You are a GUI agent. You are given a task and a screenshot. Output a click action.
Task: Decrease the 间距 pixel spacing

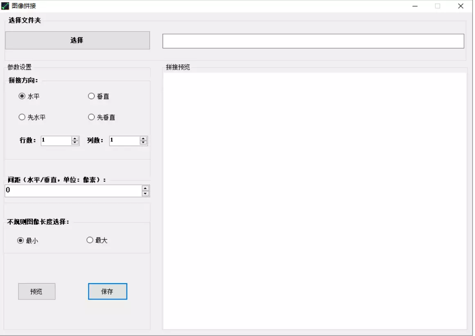(145, 193)
